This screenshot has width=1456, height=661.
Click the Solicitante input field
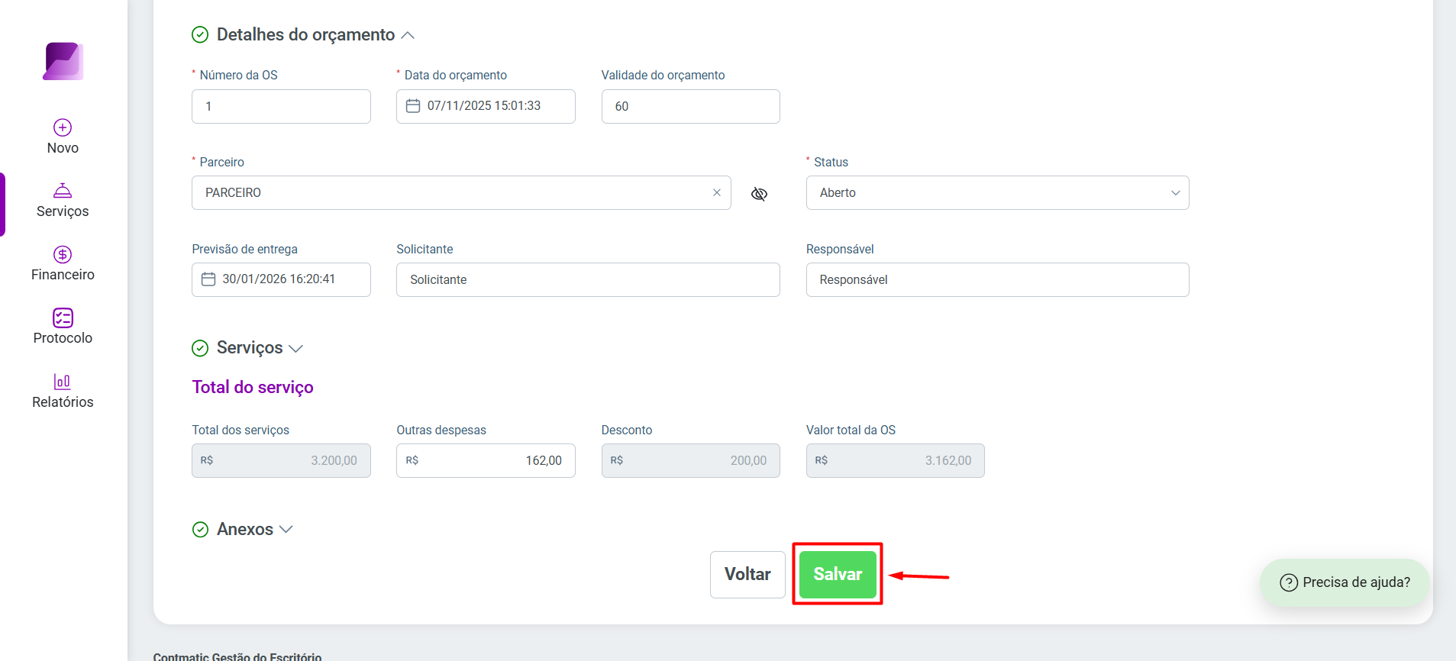588,280
